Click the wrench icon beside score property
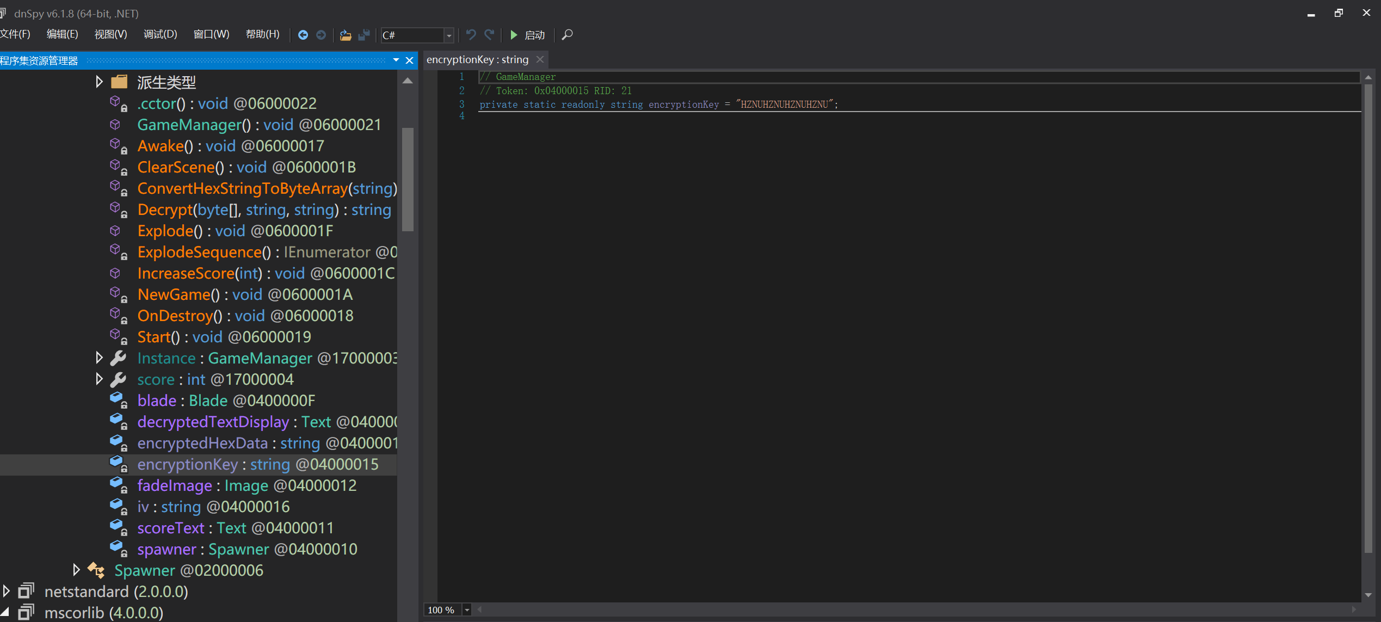1381x622 pixels. click(x=118, y=379)
